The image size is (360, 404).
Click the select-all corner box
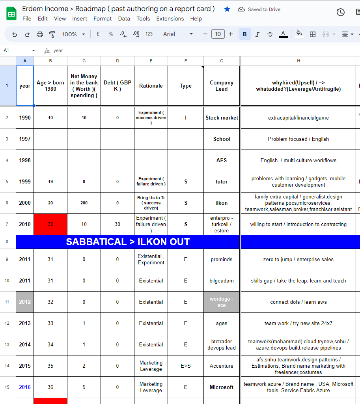click(x=8, y=61)
